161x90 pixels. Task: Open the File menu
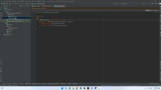coord(5,1)
